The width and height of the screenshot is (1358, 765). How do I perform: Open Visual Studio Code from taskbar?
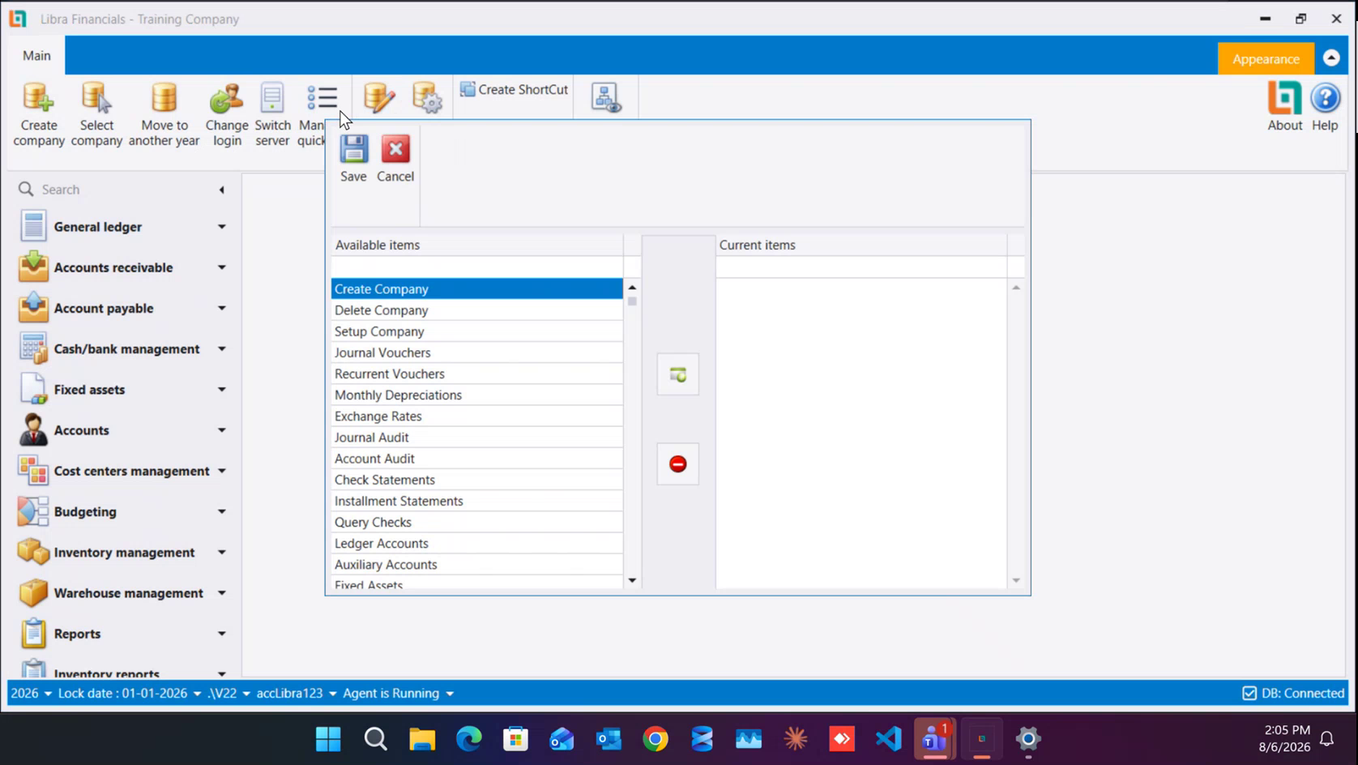888,738
